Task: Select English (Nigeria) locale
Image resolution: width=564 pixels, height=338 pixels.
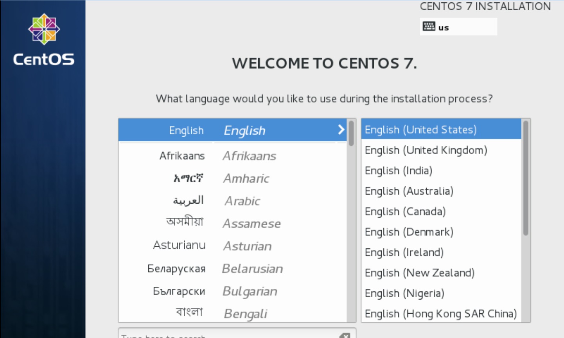Action: pyautogui.click(x=441, y=293)
